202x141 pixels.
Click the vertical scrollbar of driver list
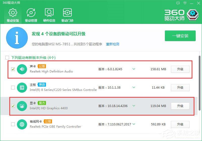(x=199, y=83)
